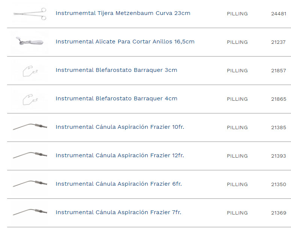Click the Frazier 6fr cannula thumbnail

coord(30,184)
